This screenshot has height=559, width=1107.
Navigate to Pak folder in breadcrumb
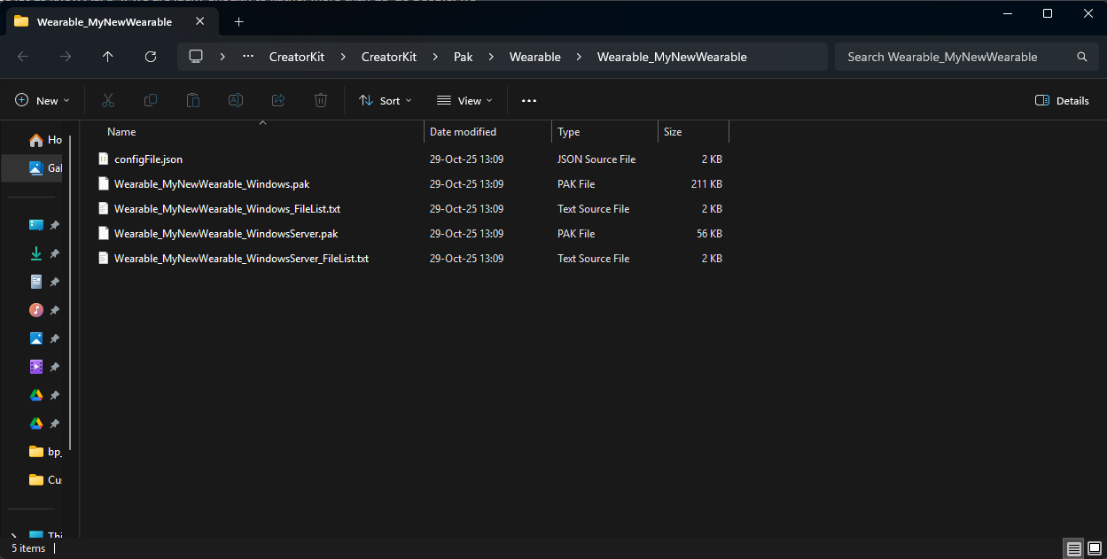click(463, 57)
